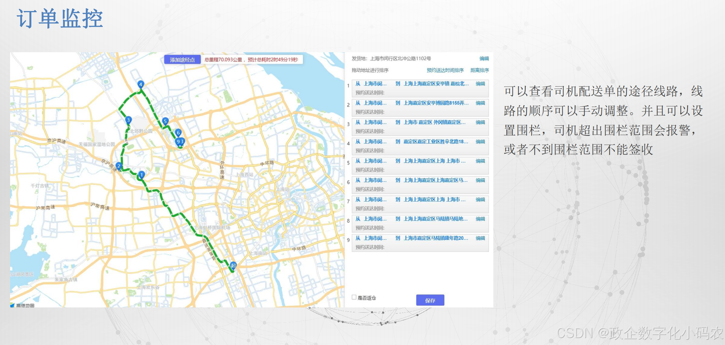The image size is (725, 345).
Task: Click 编辑 for route row 9
Action: tap(480, 238)
